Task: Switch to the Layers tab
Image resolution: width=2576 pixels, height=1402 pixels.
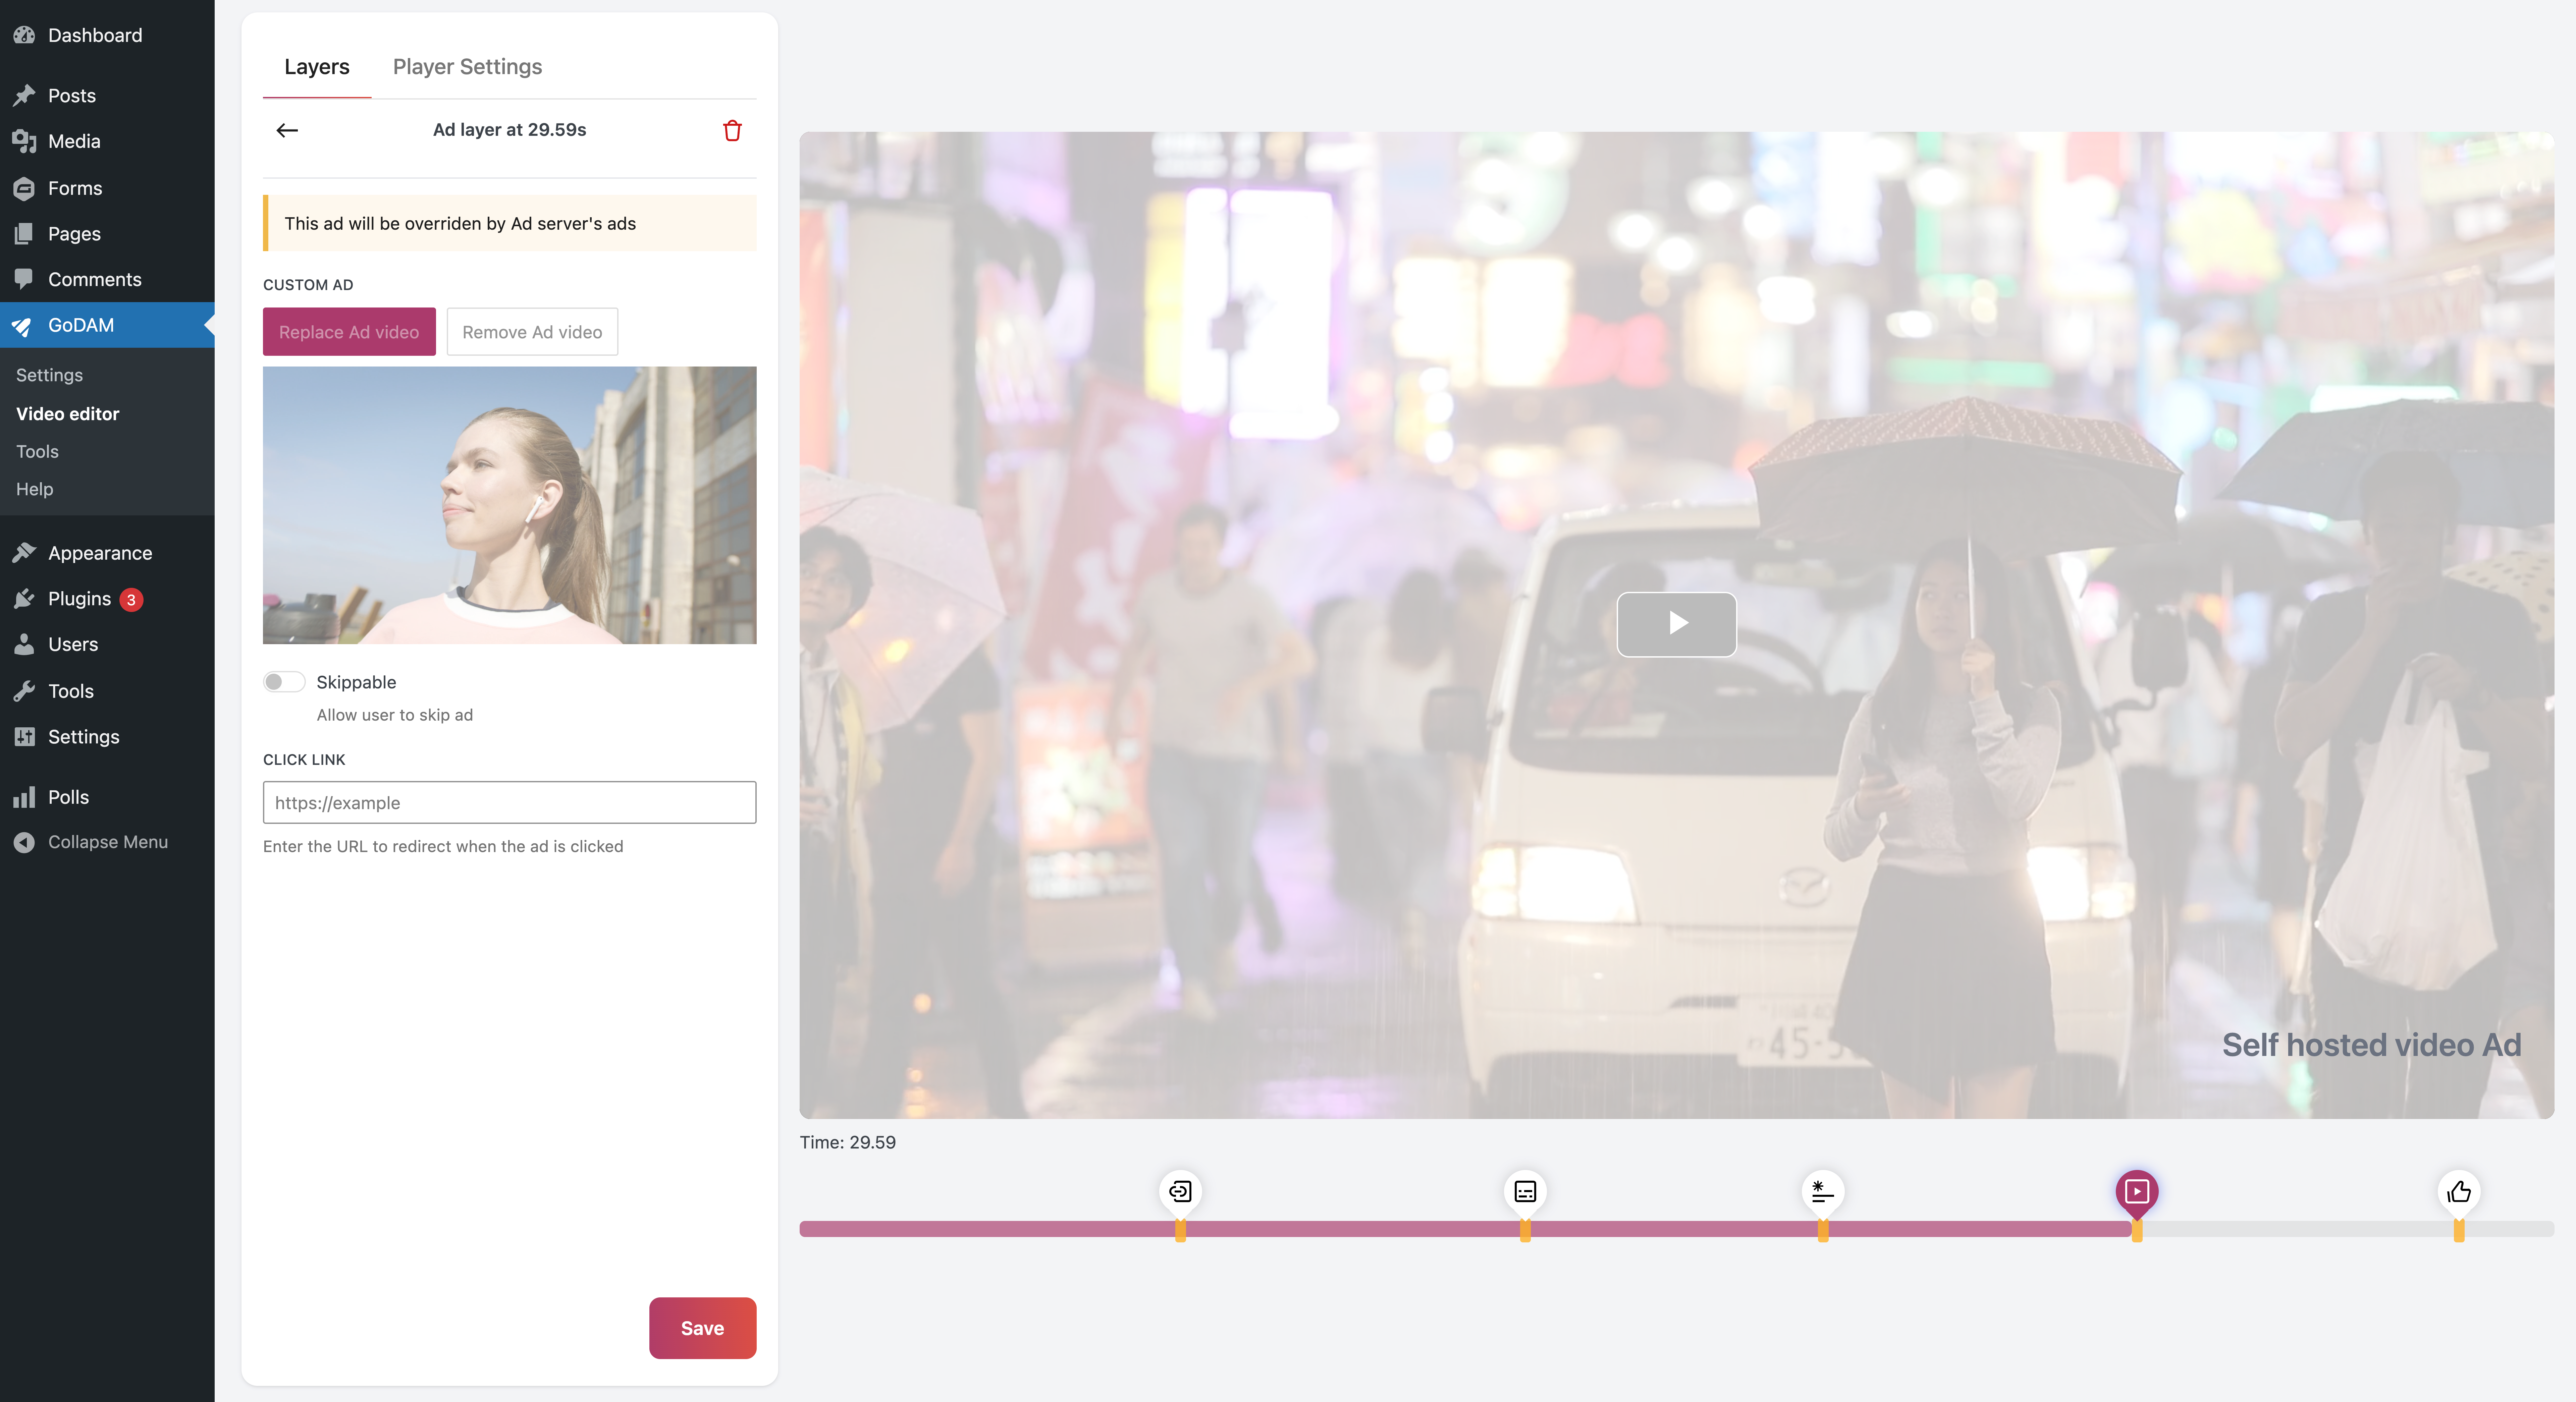Action: click(x=317, y=67)
